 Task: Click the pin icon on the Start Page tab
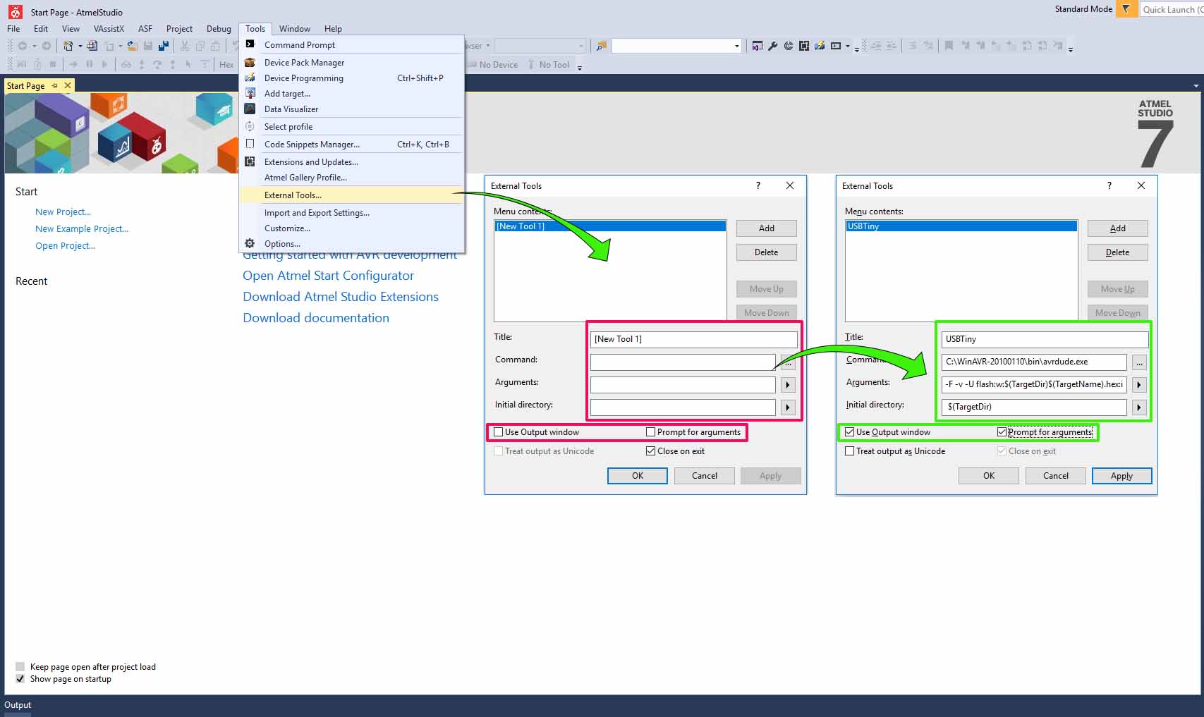[x=54, y=85]
